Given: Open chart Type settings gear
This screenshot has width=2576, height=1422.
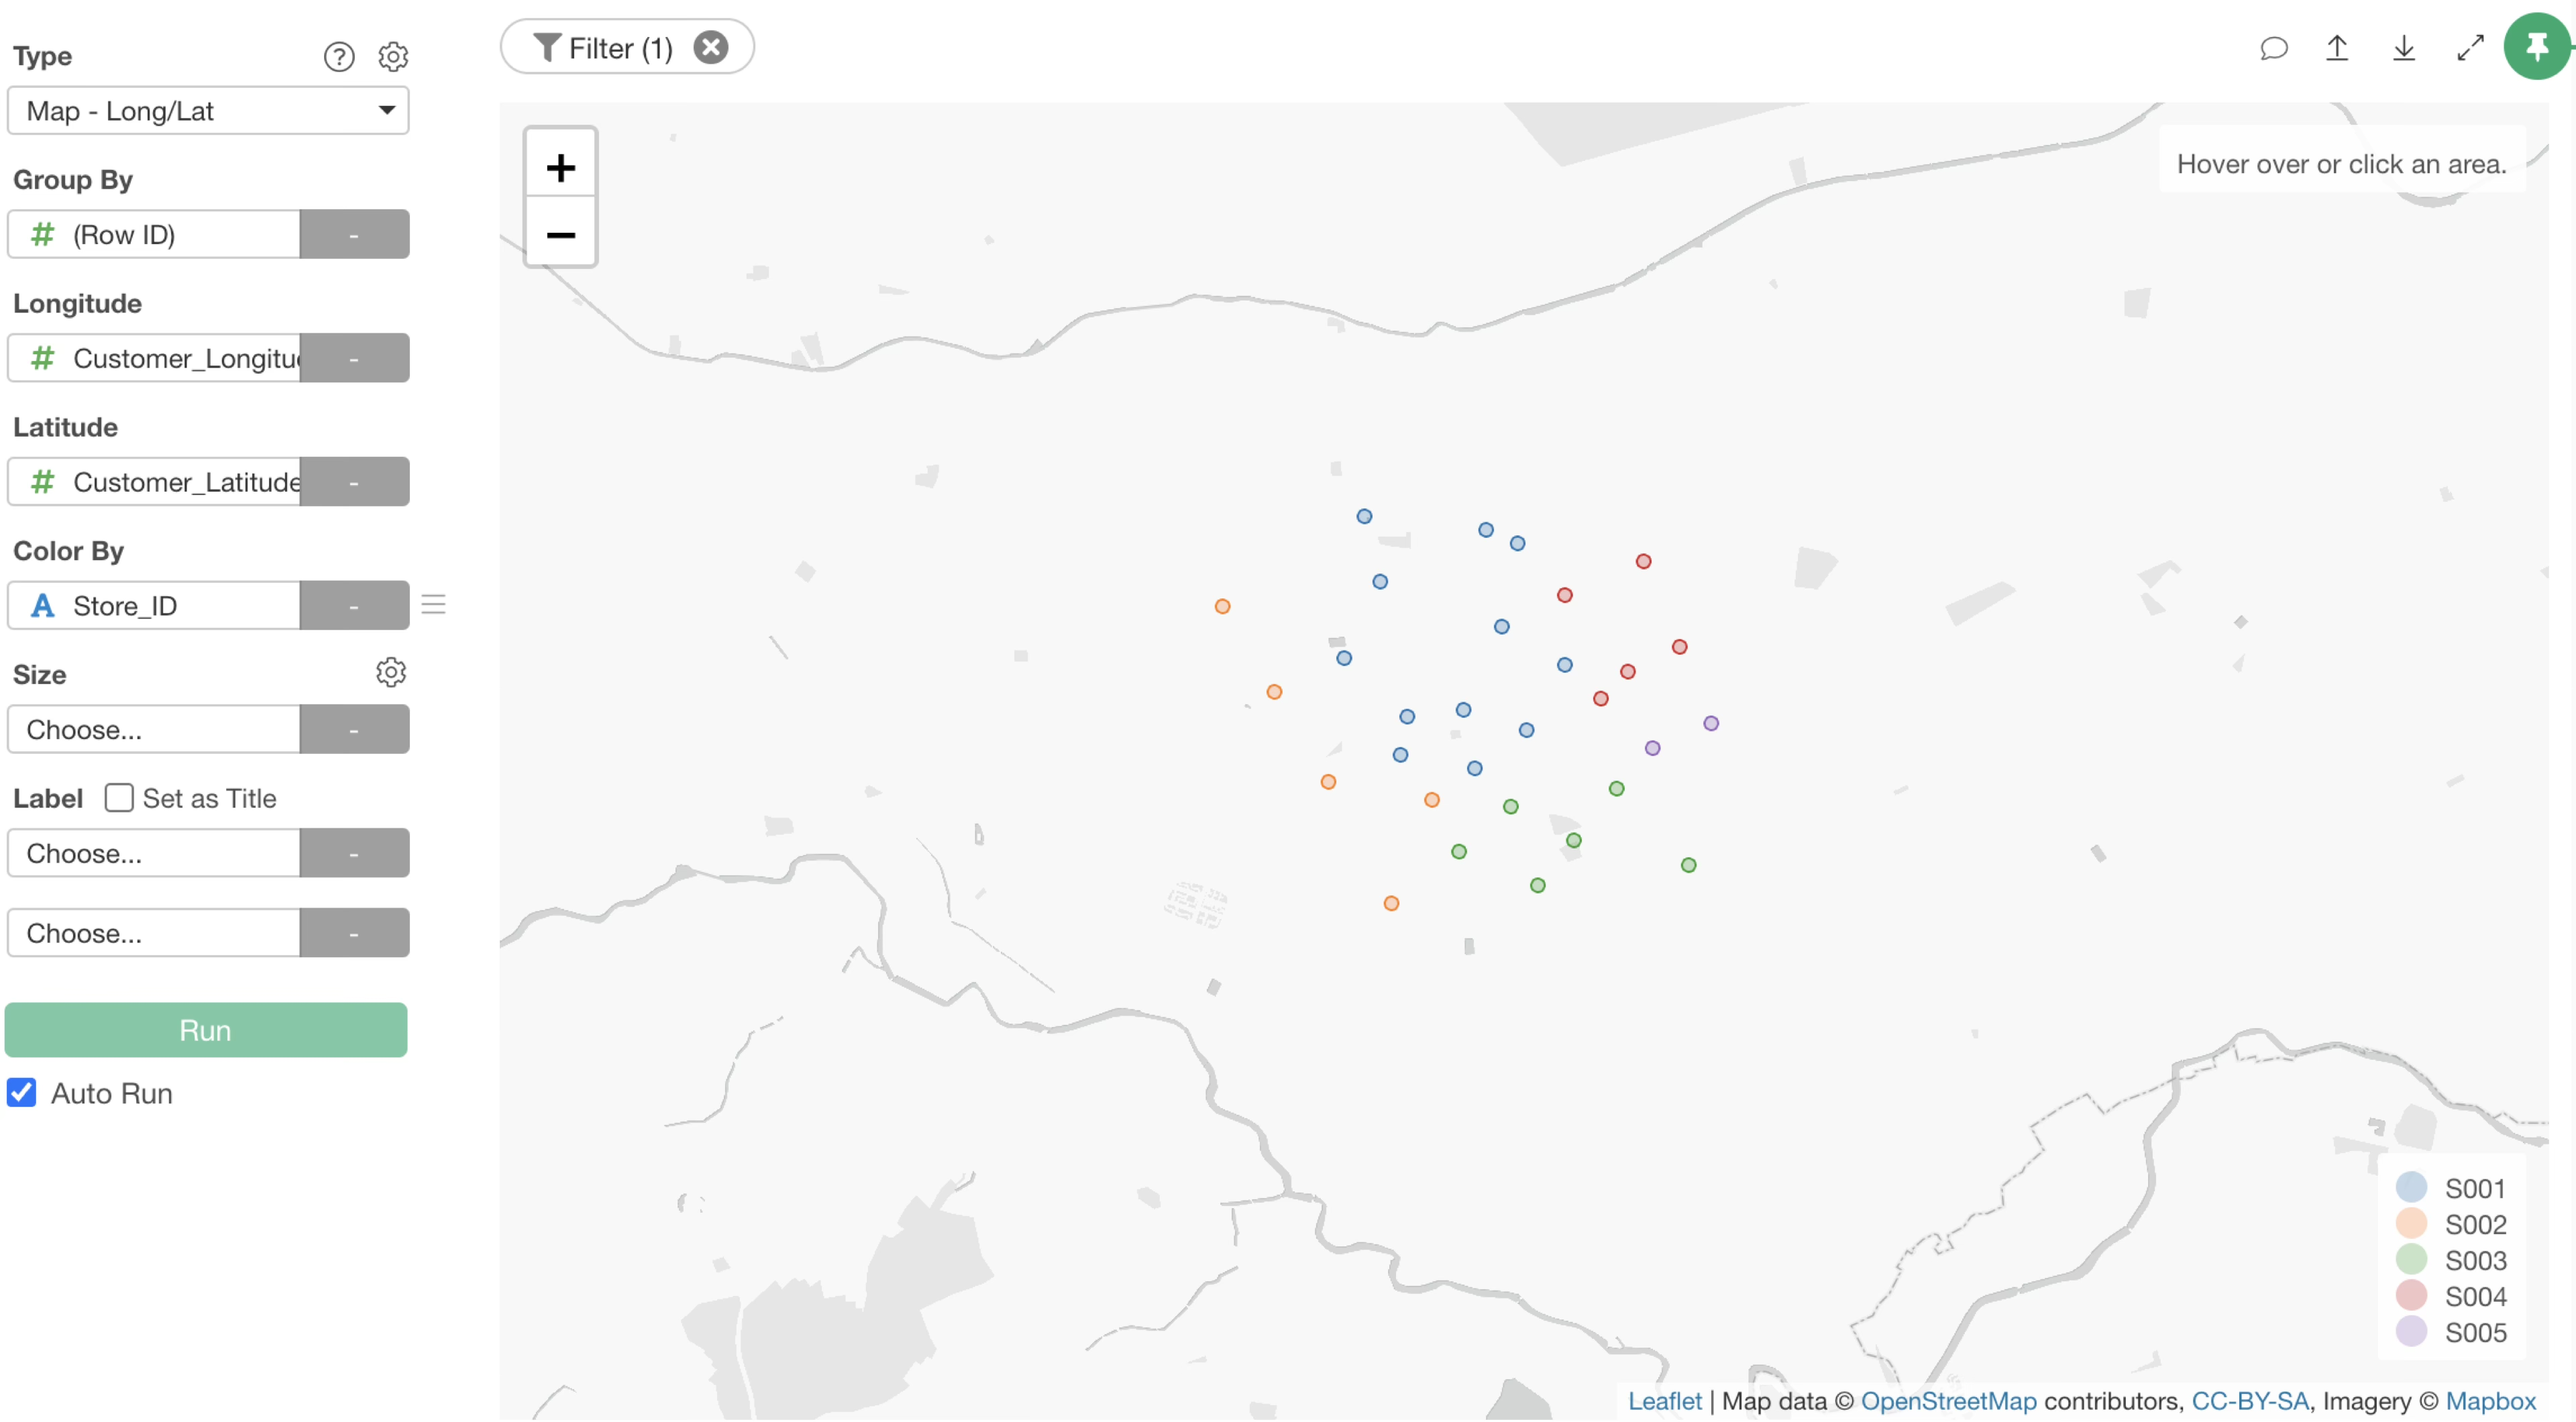Looking at the screenshot, I should (x=393, y=57).
